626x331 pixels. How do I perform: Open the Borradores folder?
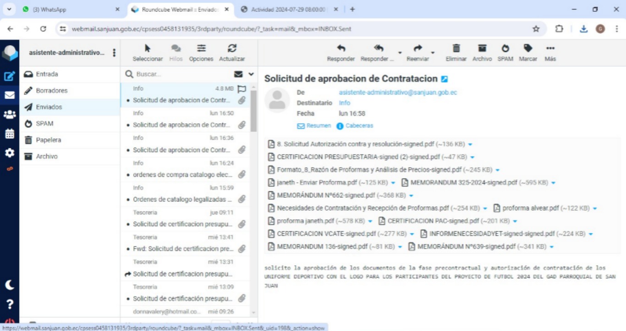pyautogui.click(x=51, y=91)
